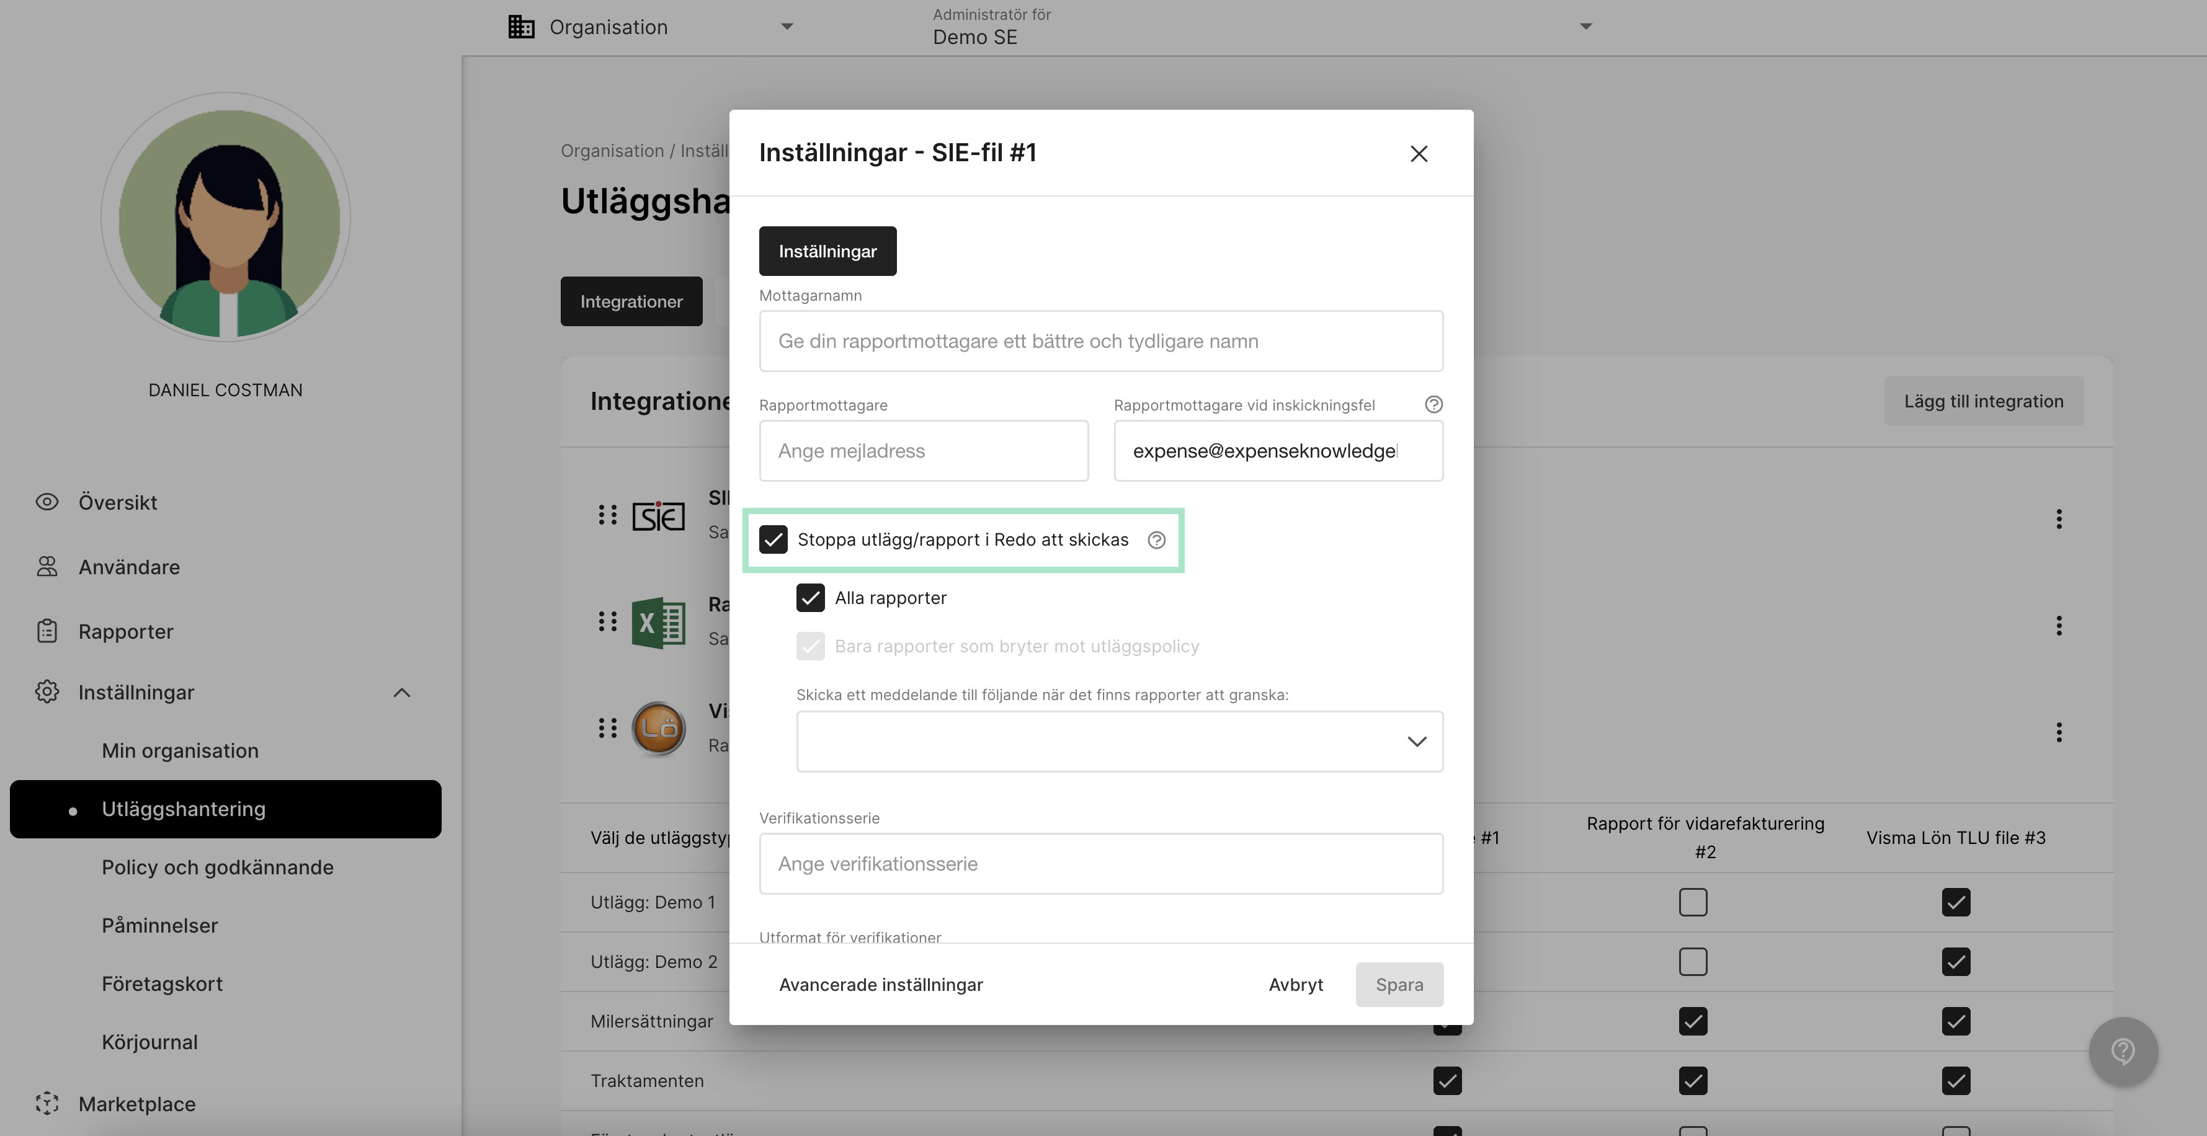Click the Avbryt button
The image size is (2207, 1136).
(1295, 984)
